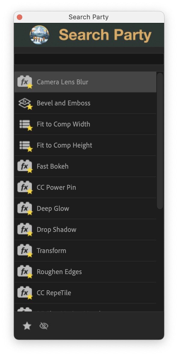Screen dimensions: 178x356
Task: Toggle the show hidden items eye icon
Action: [44, 326]
